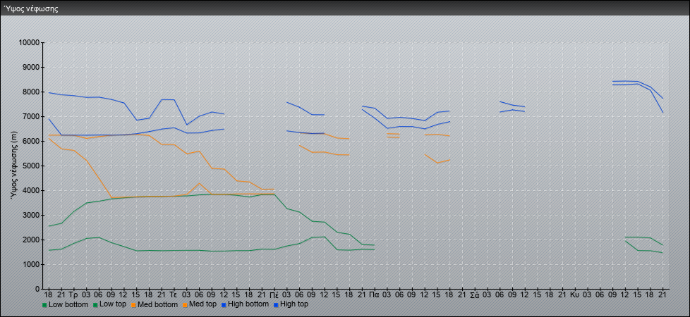
Task: Select the Σά day label on x-axis
Action: [474, 294]
